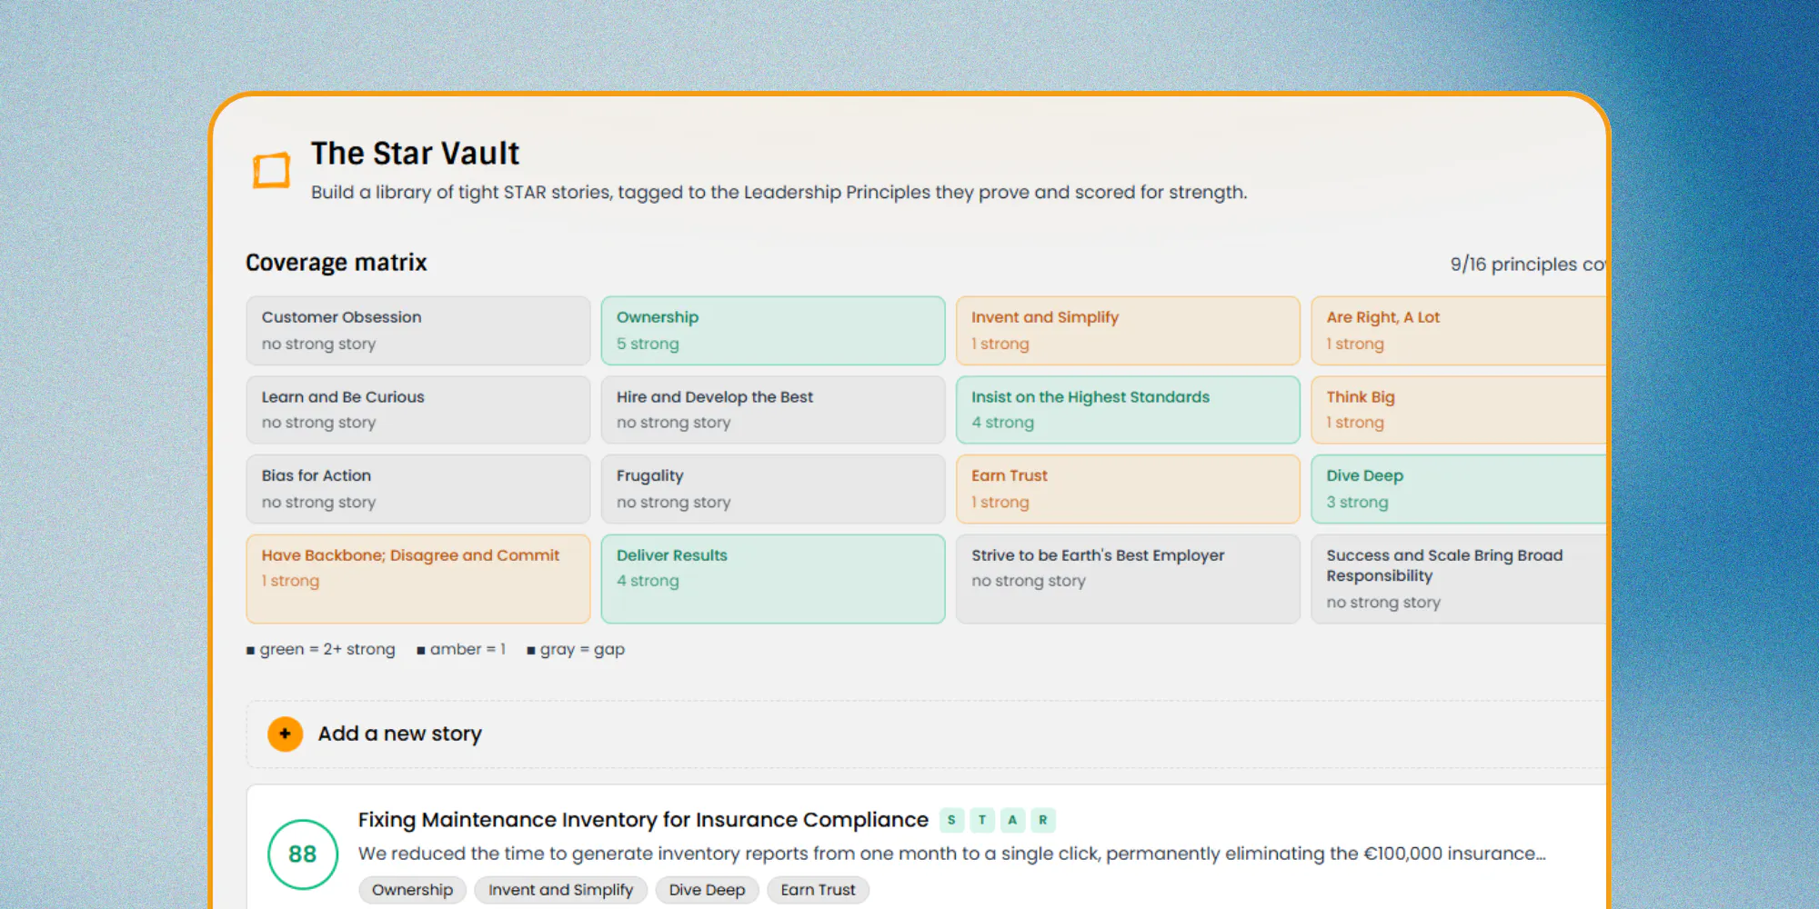Open the Fixing Maintenance Inventory story title
Screen dimensions: 1819x909
pos(643,820)
